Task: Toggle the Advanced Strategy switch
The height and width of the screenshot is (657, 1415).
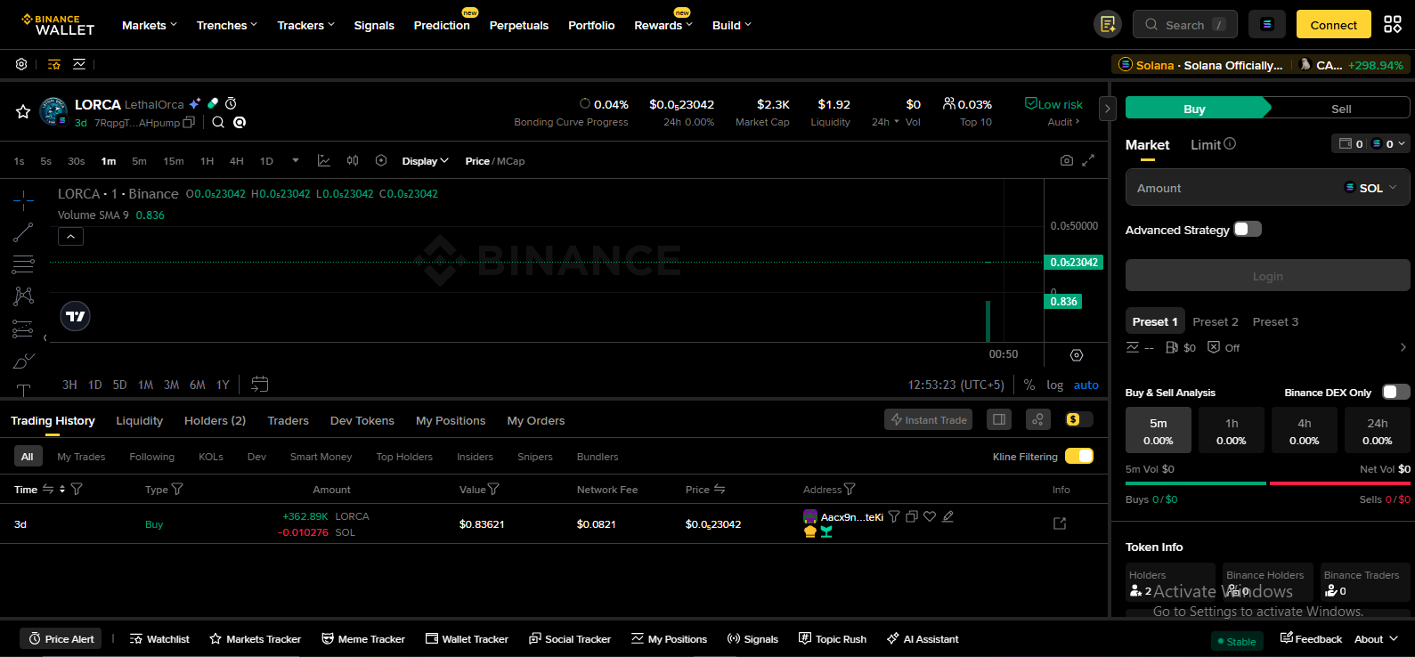Action: (1248, 229)
